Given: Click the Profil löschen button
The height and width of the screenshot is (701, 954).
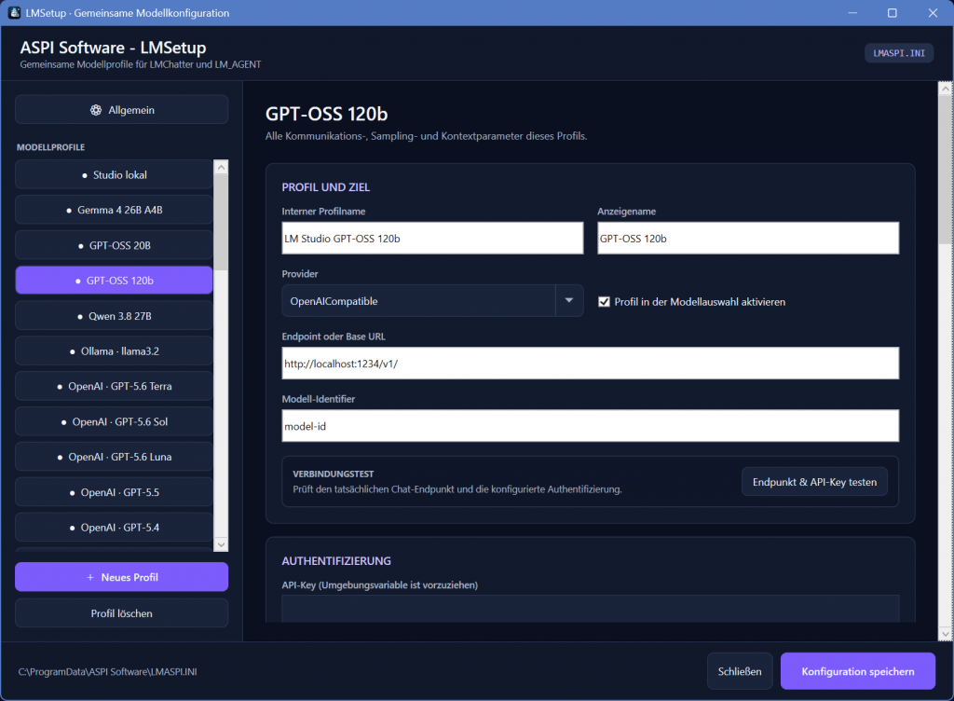Looking at the screenshot, I should coord(122,613).
